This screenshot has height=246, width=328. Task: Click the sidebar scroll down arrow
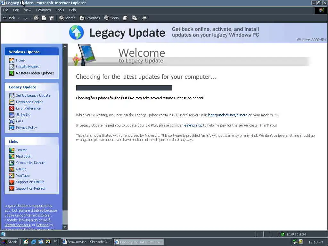[x=65, y=227]
